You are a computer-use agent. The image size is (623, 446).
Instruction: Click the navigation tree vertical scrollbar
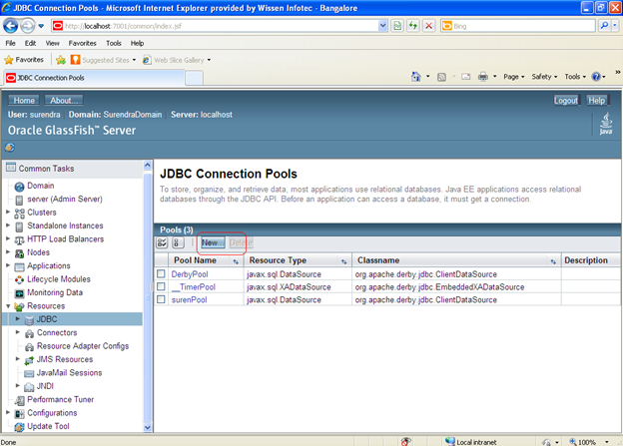click(148, 296)
